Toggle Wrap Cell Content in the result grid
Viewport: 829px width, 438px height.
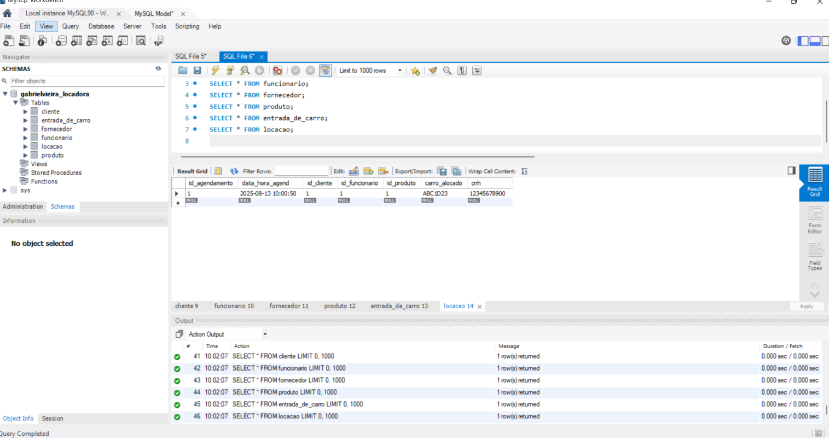click(x=524, y=171)
